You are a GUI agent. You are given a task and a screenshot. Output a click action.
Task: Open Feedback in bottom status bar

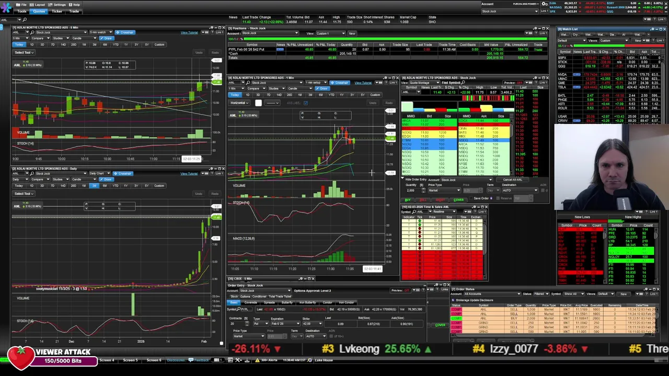(x=198, y=360)
